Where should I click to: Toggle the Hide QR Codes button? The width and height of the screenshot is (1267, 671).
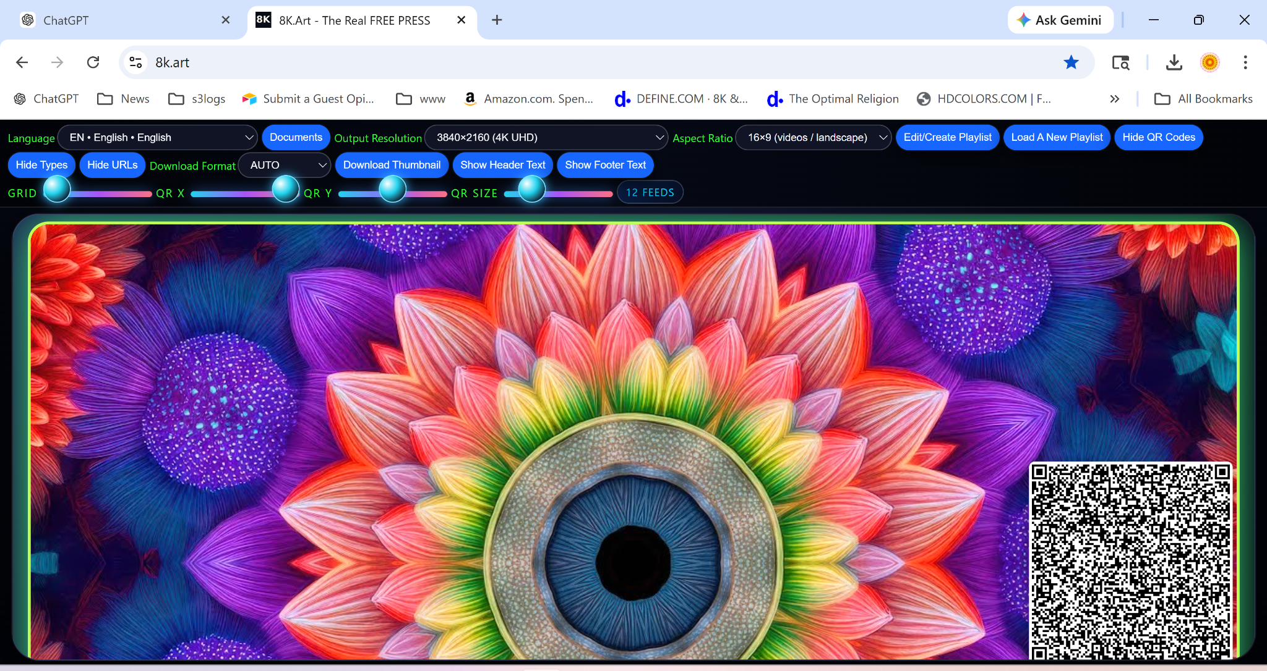[x=1159, y=137]
